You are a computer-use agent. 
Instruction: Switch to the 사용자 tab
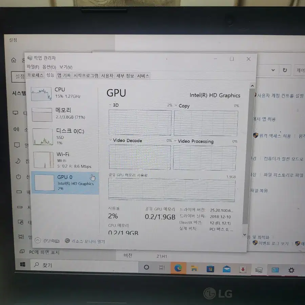click(x=107, y=76)
